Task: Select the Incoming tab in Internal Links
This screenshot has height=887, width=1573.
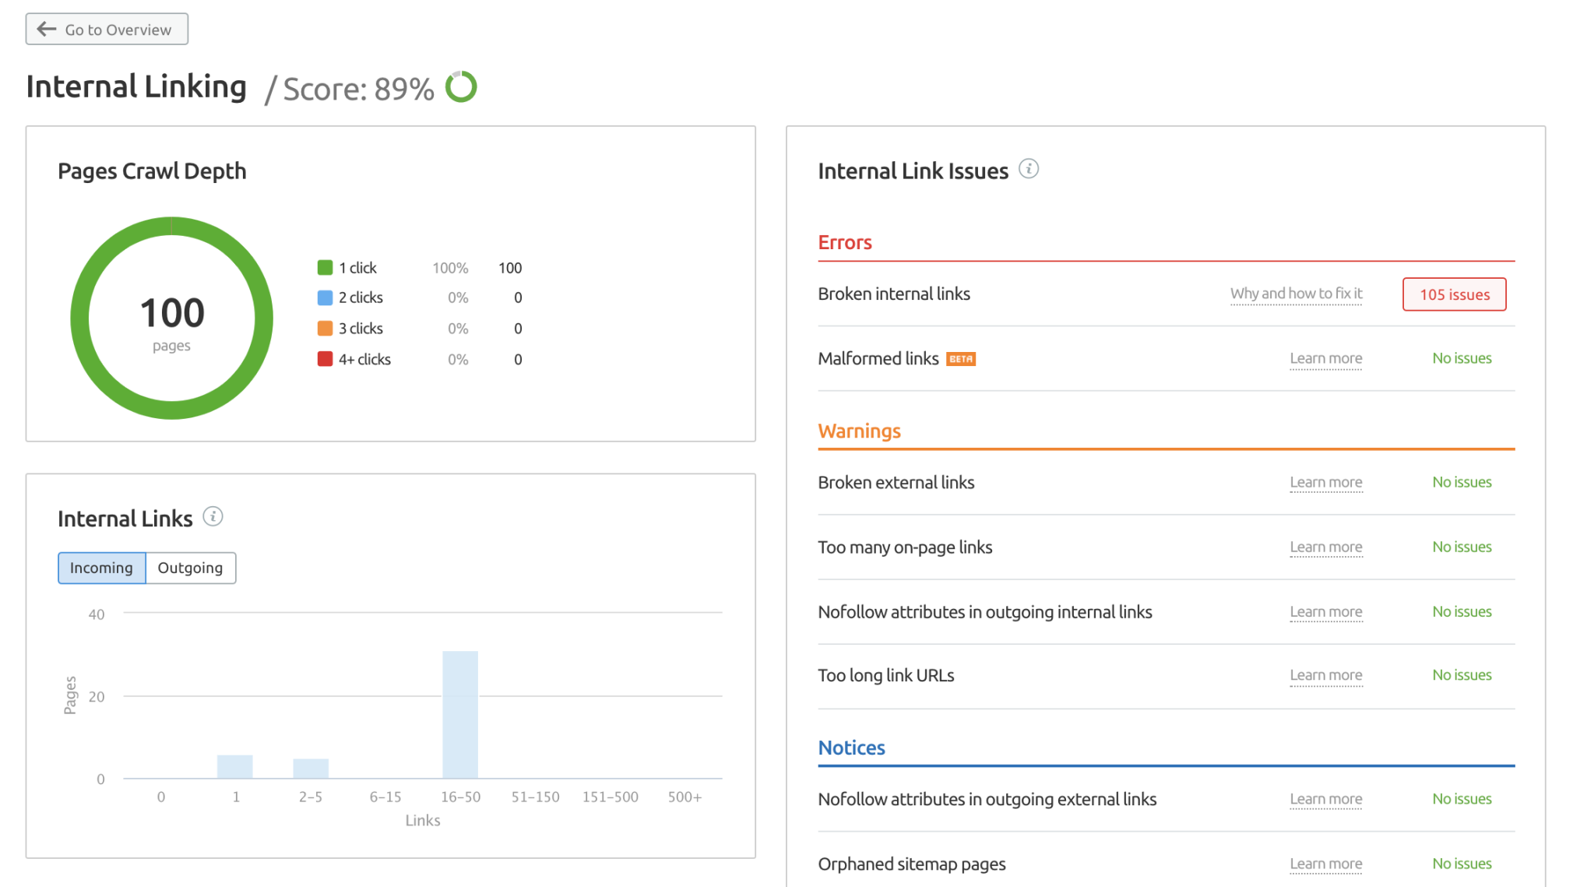Action: (x=100, y=567)
